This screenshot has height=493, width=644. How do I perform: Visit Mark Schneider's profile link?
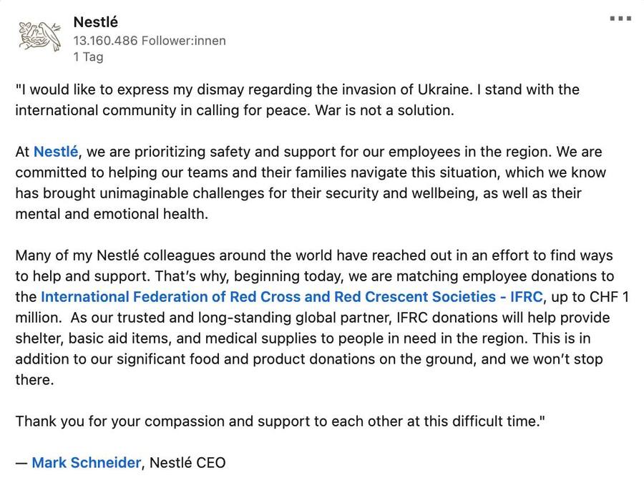[x=87, y=462]
